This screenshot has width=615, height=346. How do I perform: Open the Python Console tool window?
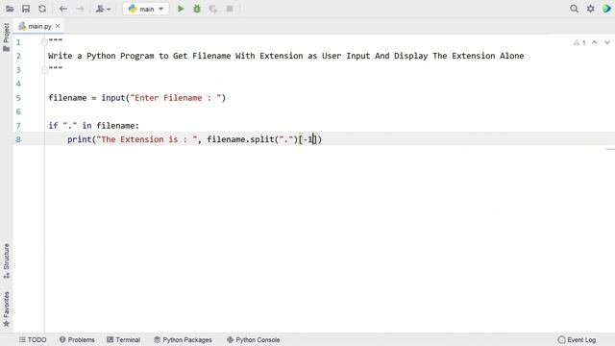(x=254, y=339)
